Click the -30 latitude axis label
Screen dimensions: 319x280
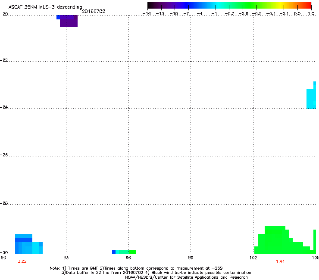(4, 253)
